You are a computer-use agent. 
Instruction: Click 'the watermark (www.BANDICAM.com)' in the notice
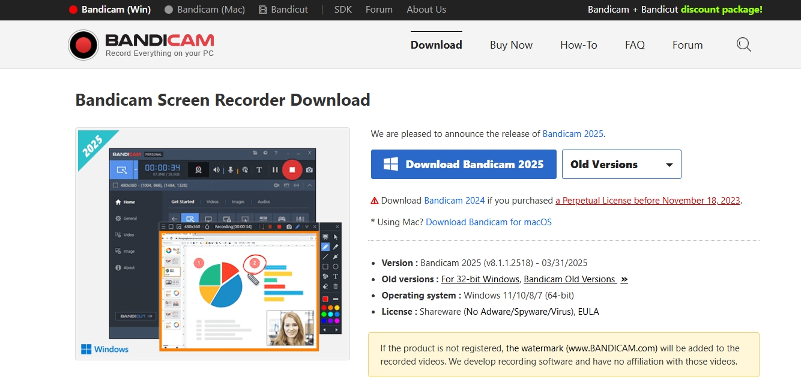tap(582, 348)
